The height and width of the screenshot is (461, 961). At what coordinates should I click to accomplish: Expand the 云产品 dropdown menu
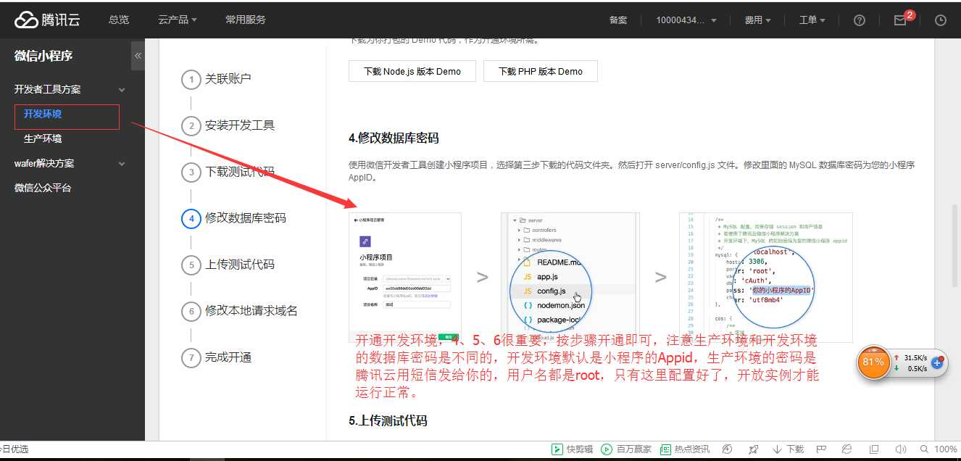(178, 20)
